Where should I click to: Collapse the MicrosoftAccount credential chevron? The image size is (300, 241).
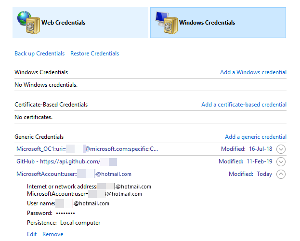pyautogui.click(x=281, y=174)
